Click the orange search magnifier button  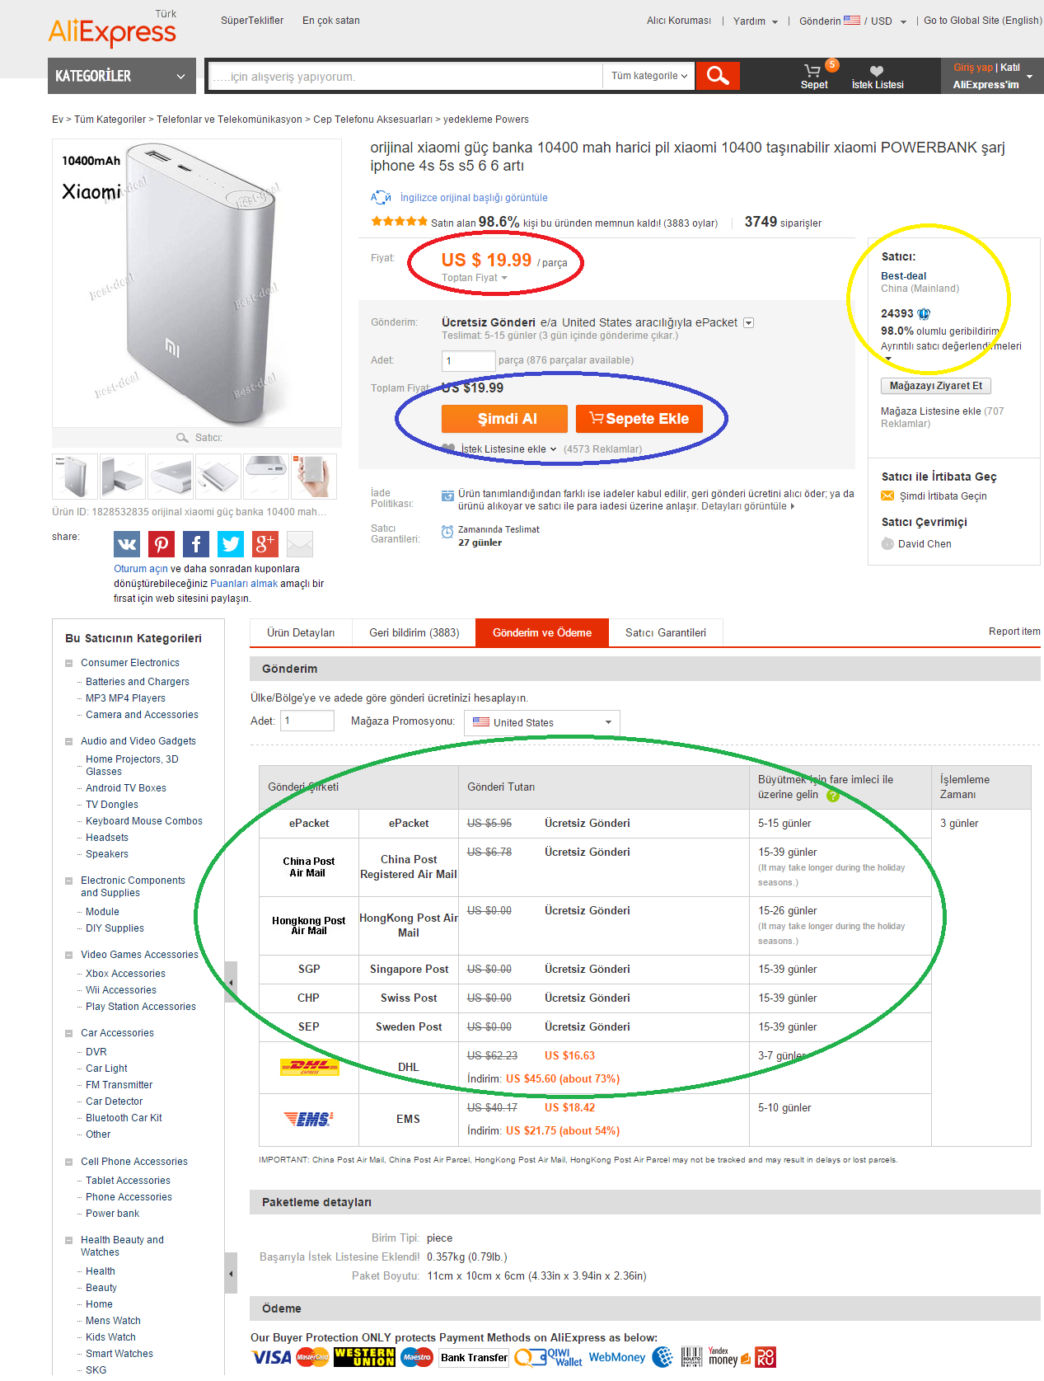718,76
